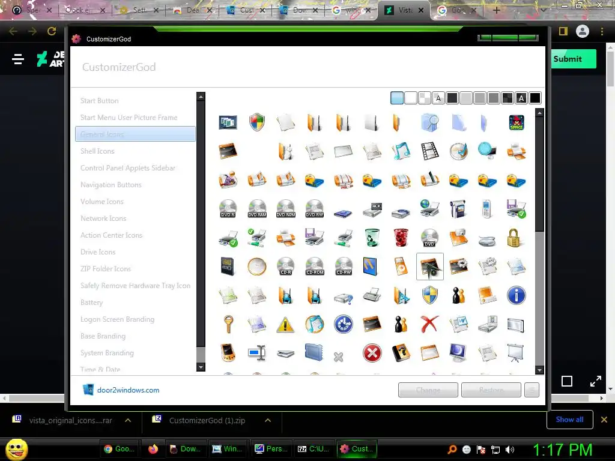Select the globe with monitor icon
615x461 pixels.
(x=487, y=151)
